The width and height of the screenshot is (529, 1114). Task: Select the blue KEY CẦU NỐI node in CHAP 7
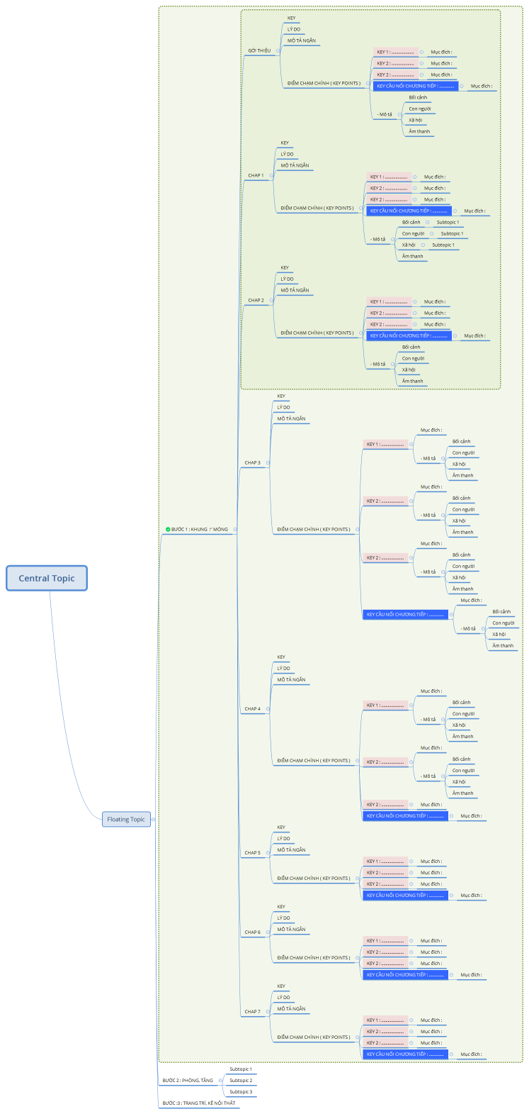click(x=405, y=1054)
